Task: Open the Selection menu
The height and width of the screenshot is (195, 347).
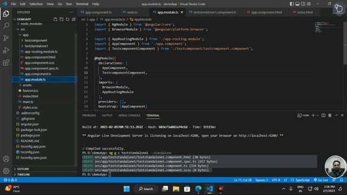Action: tap(36, 4)
